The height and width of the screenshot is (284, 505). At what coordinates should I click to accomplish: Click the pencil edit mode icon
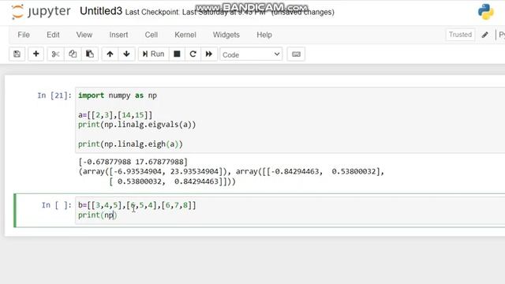pos(484,35)
